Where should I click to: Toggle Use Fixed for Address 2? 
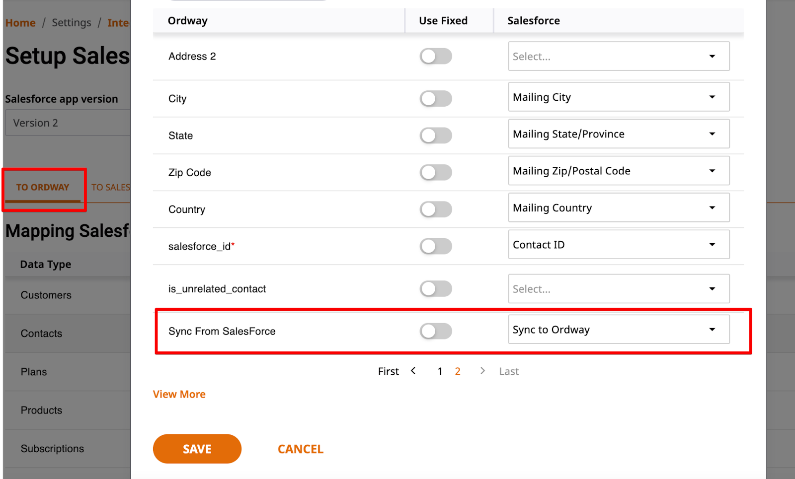[x=436, y=56]
